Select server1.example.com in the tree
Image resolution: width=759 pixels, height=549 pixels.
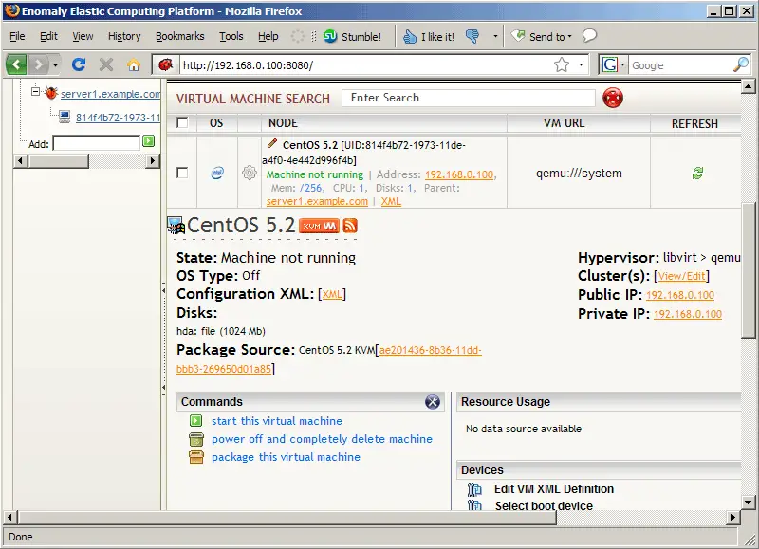pyautogui.click(x=110, y=94)
